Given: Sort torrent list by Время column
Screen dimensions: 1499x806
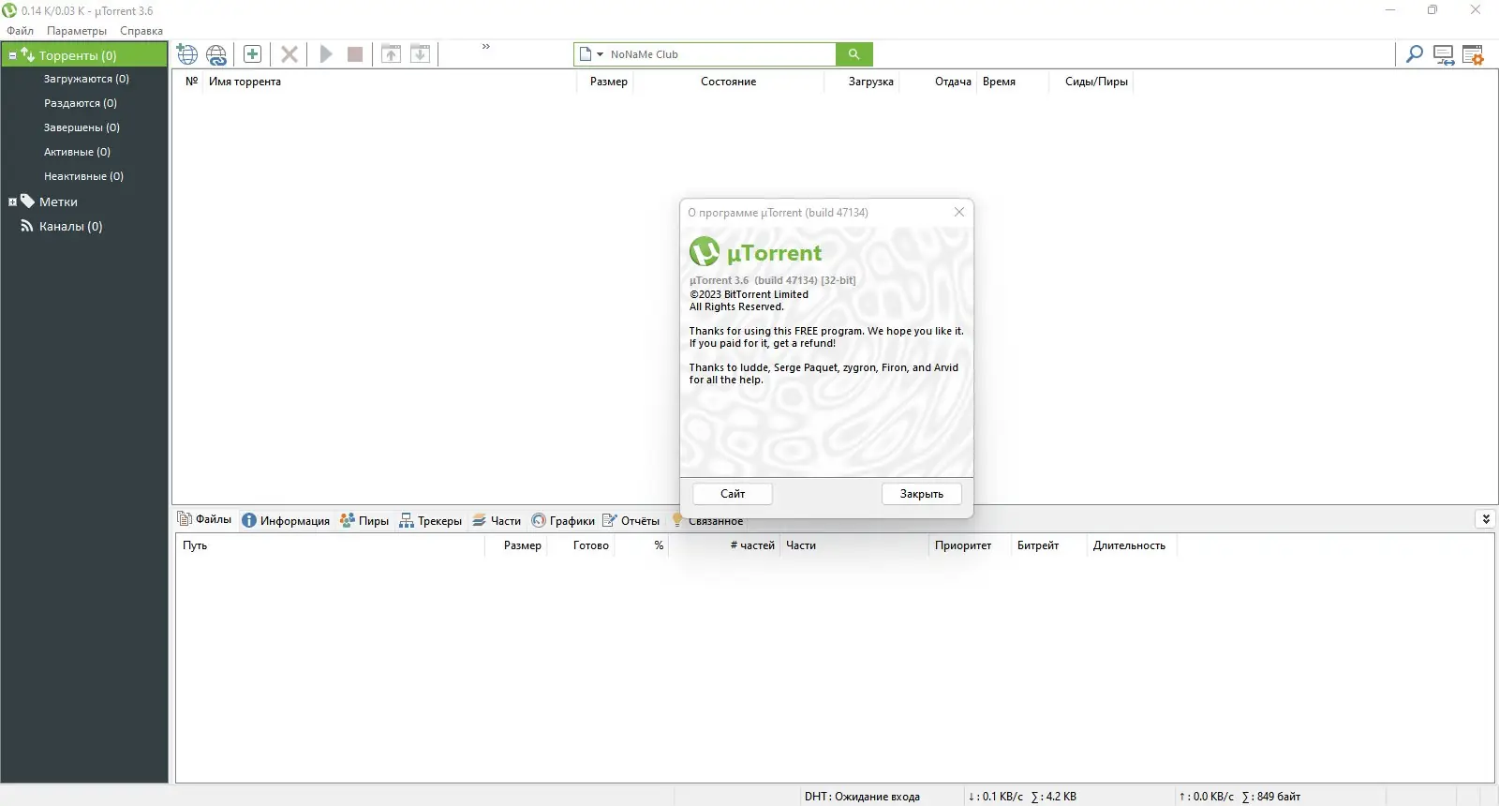Looking at the screenshot, I should (x=999, y=82).
